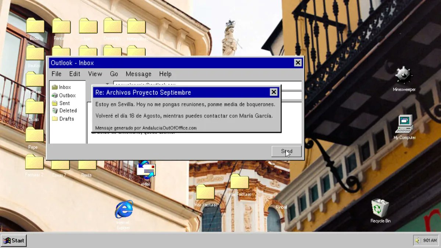This screenshot has height=248, width=441.
Task: Click the To recipient address field
Action: pos(207,85)
